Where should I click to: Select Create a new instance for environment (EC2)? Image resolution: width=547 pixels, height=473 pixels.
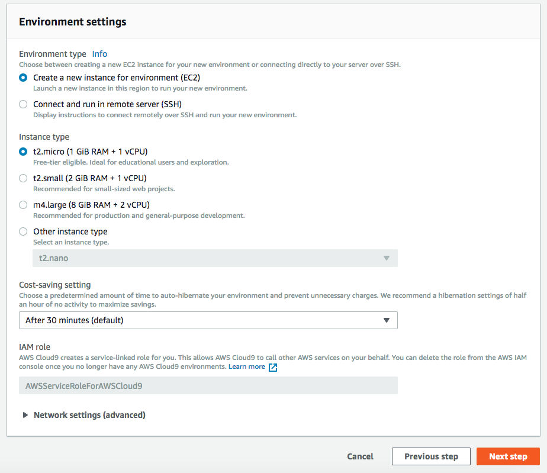pos(23,78)
